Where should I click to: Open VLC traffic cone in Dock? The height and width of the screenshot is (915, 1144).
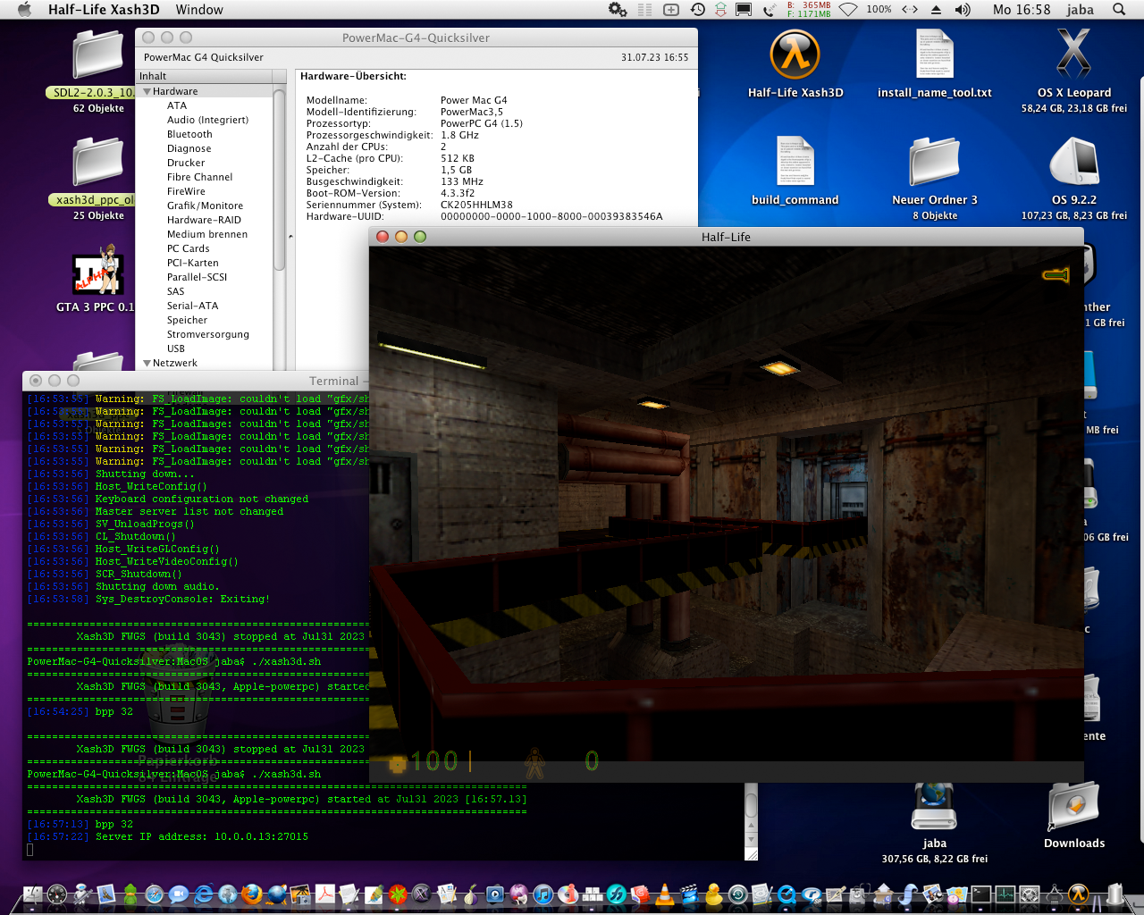click(x=665, y=894)
